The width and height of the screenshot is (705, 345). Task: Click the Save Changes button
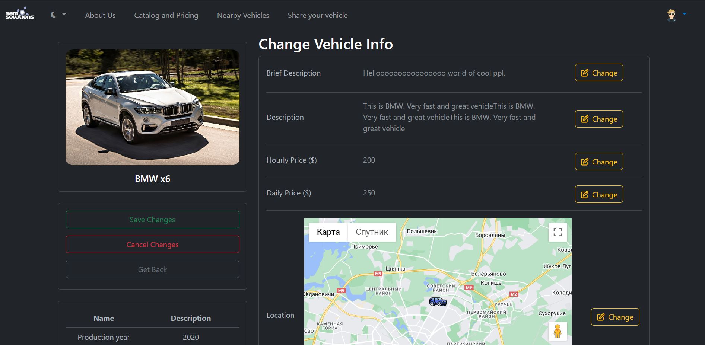tap(152, 220)
